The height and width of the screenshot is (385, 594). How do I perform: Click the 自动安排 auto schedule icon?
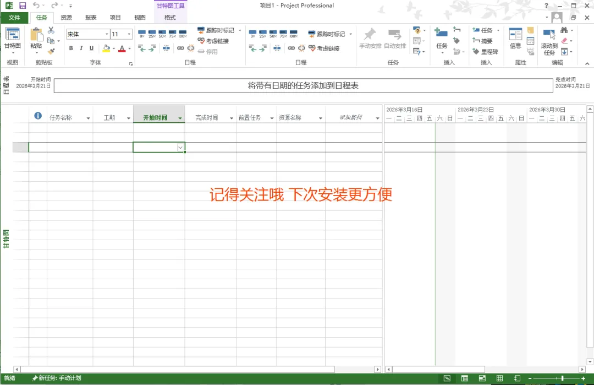[x=395, y=39]
